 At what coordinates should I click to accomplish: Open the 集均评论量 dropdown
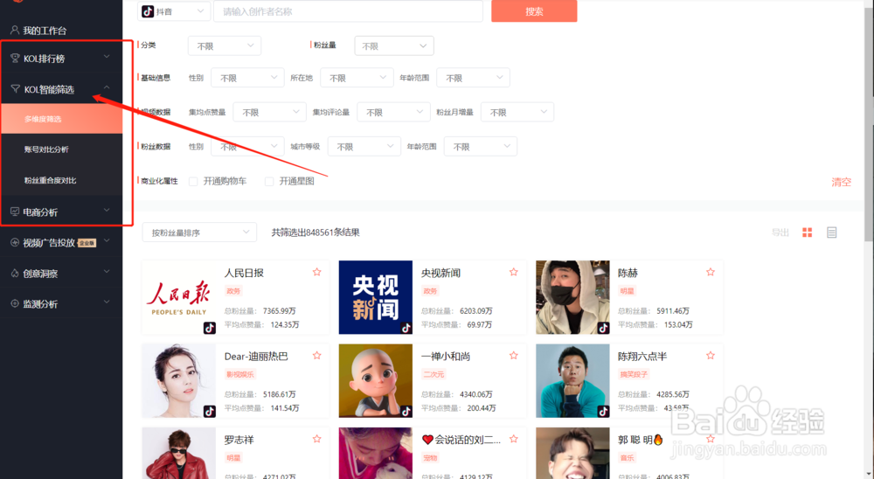tap(393, 112)
